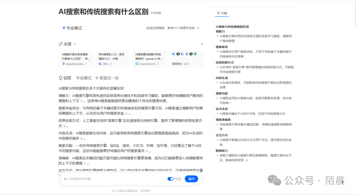Click the sources count 25 beside 来源
Image resolution: width=356 pixels, height=195 pixels.
[75, 44]
